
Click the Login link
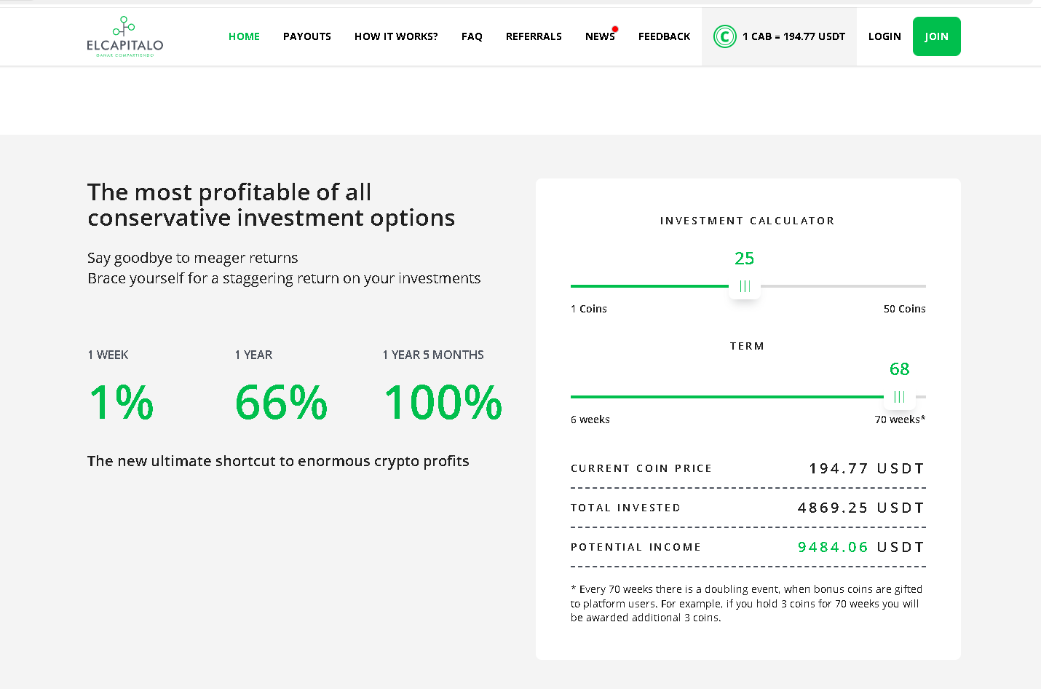[x=884, y=36]
